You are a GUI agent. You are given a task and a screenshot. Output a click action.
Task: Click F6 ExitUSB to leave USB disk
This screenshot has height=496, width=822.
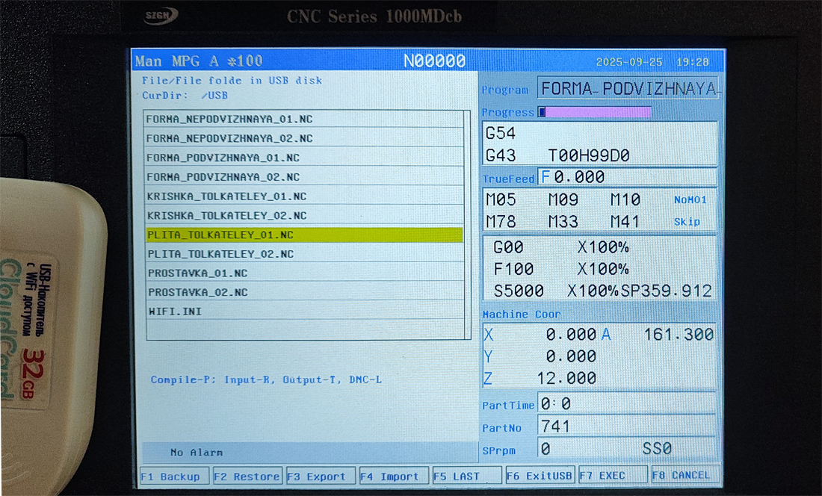tap(540, 476)
